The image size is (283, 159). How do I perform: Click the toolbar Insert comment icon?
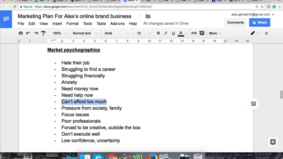point(202,33)
